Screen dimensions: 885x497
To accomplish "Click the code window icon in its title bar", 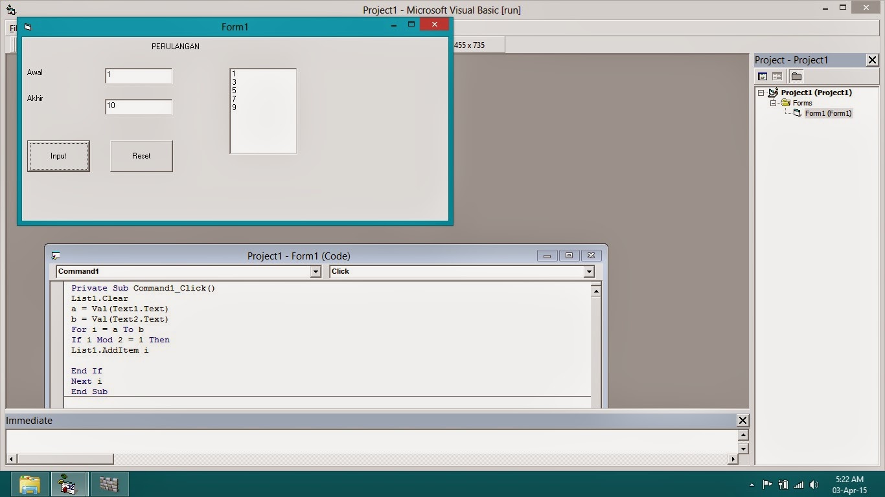I will (56, 255).
